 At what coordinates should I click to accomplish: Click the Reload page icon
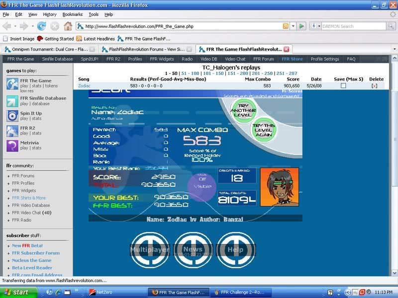click(42, 26)
